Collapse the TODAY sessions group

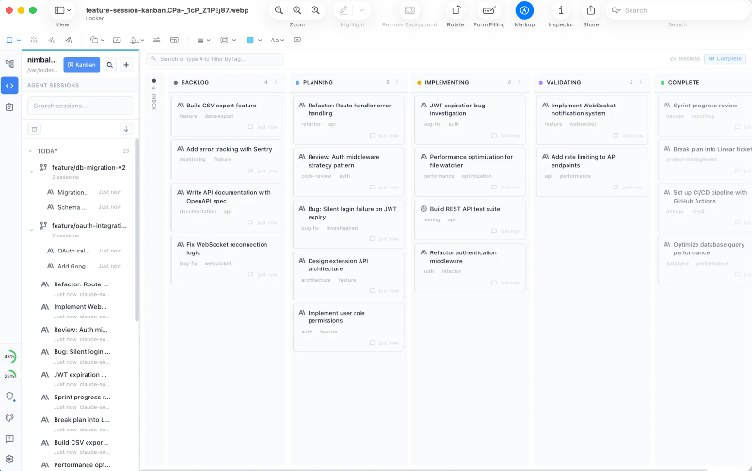tap(30, 151)
